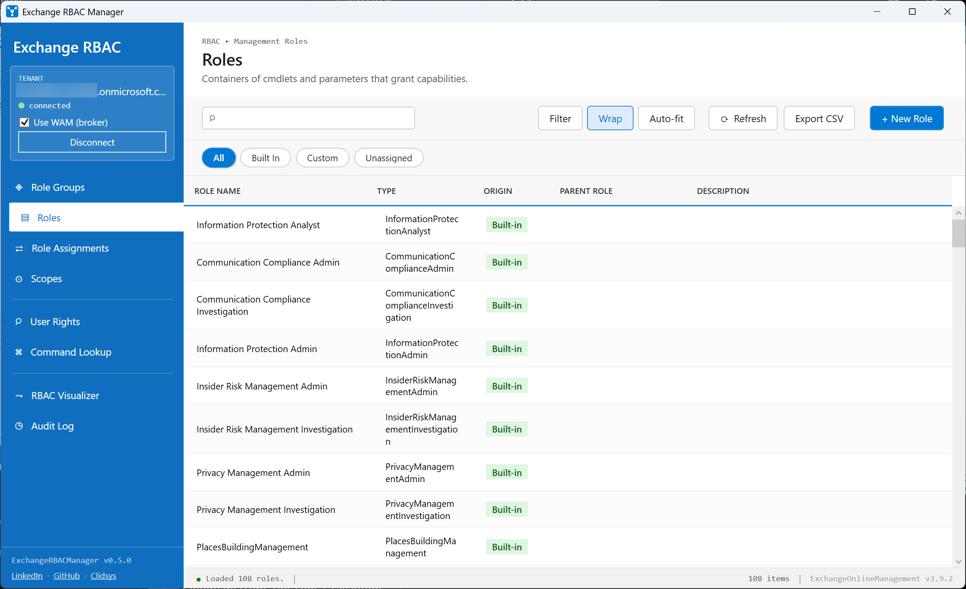The height and width of the screenshot is (589, 966).
Task: Select the Privacy Management Investigation row
Action: tap(568, 509)
